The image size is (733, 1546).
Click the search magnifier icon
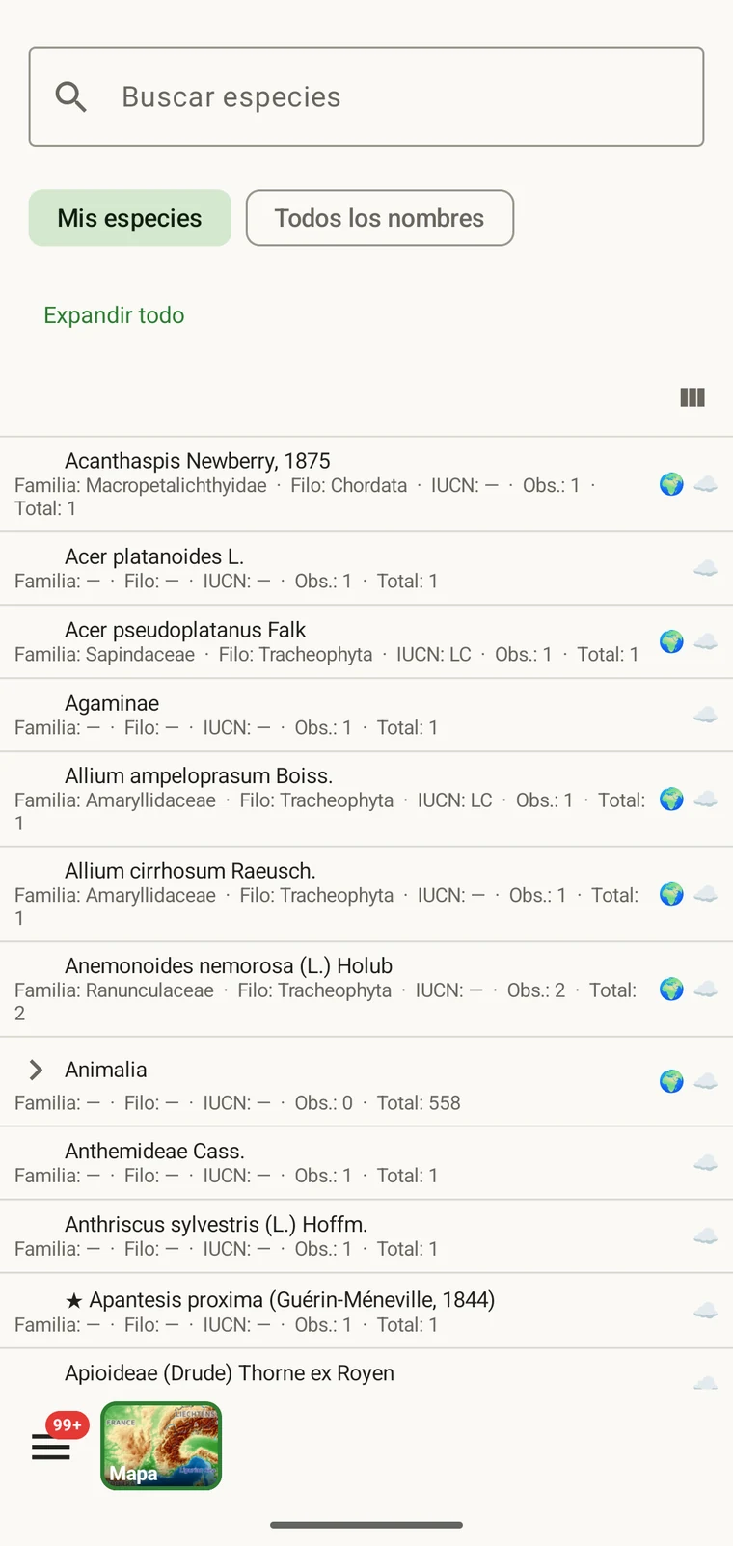(x=70, y=96)
